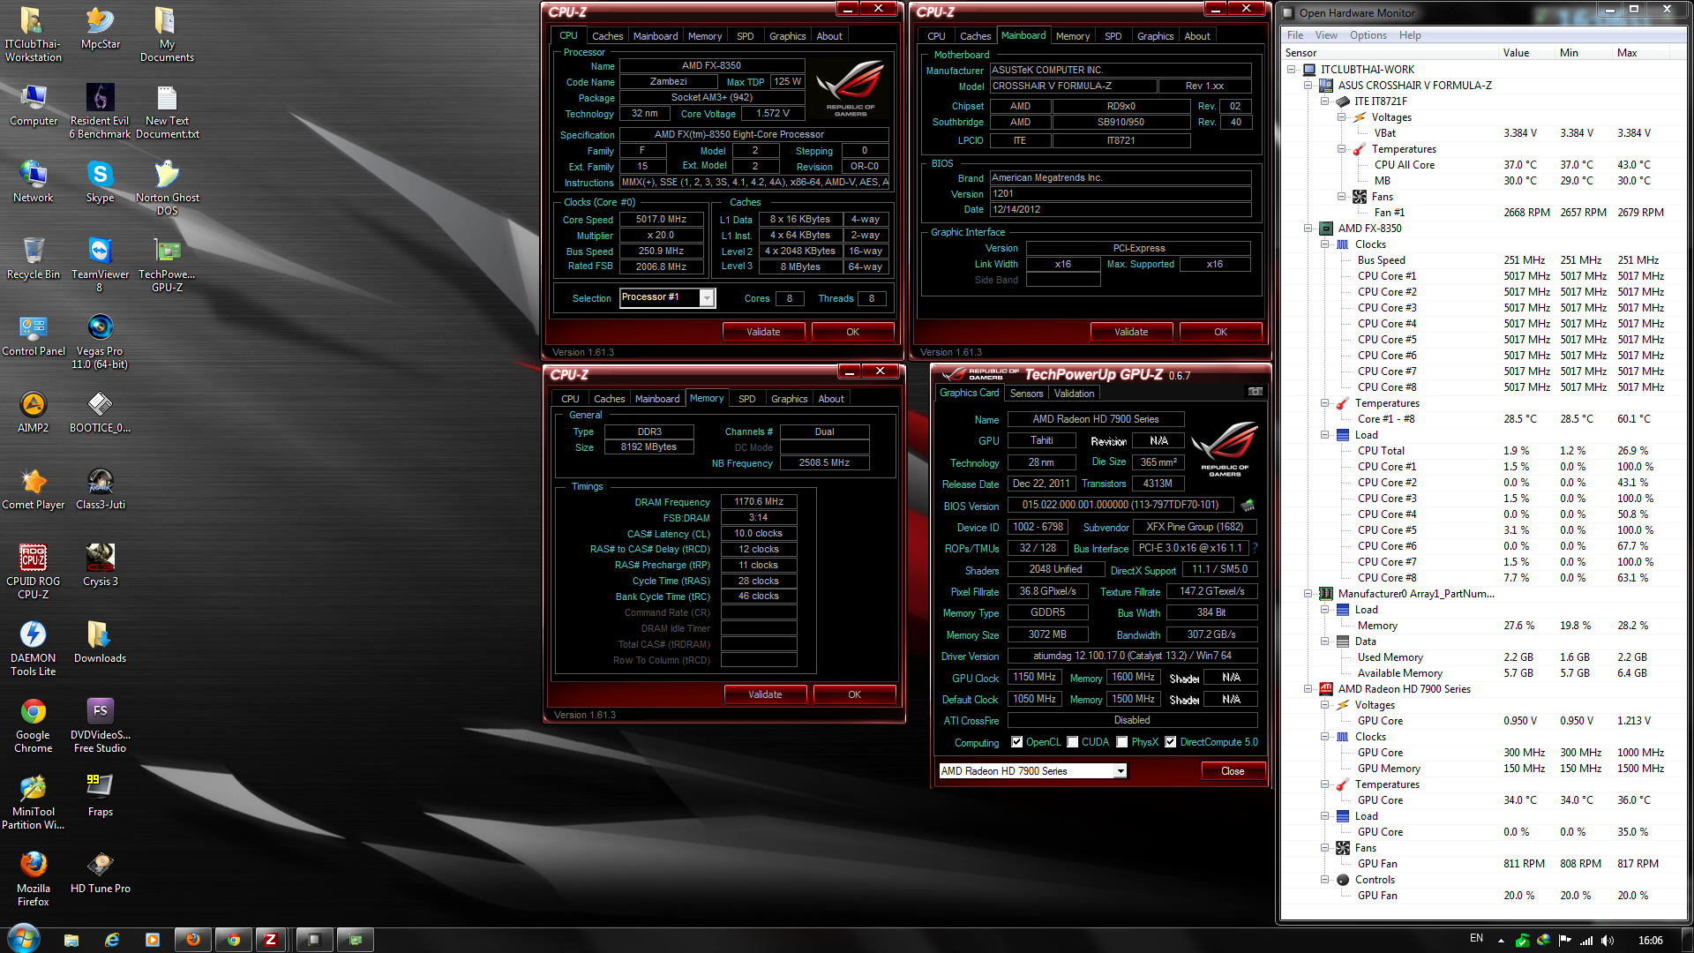Screen dimensions: 1694x953
Task: Open the Options menu in Hardware Monitor
Action: 1368,35
